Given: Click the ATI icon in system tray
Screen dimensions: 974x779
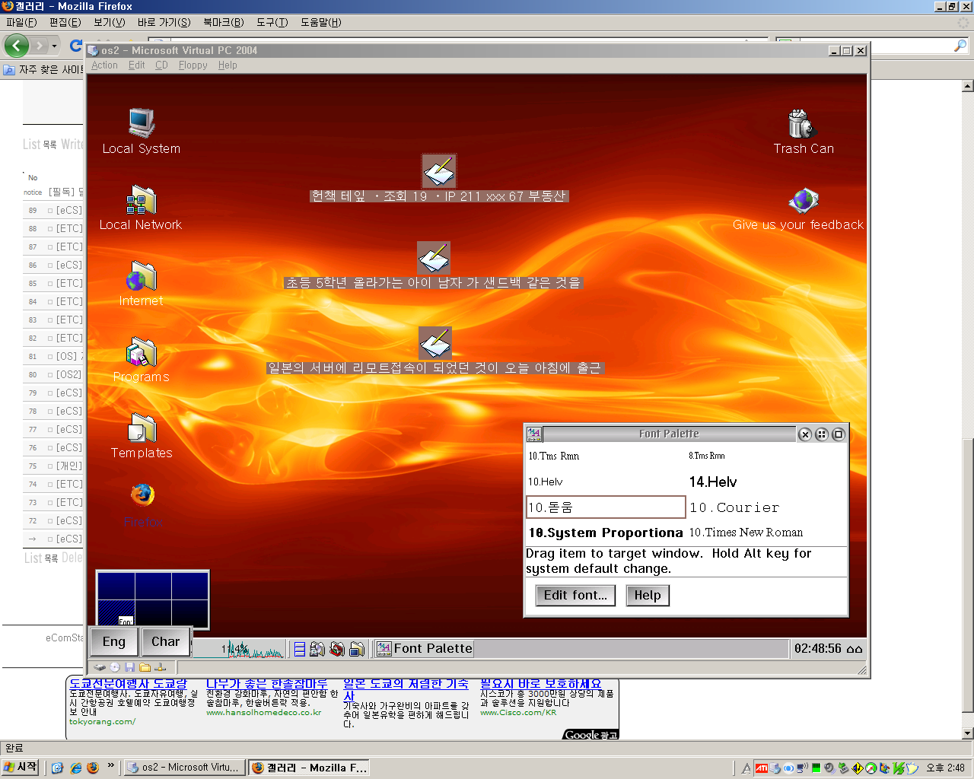Looking at the screenshot, I should [x=762, y=768].
